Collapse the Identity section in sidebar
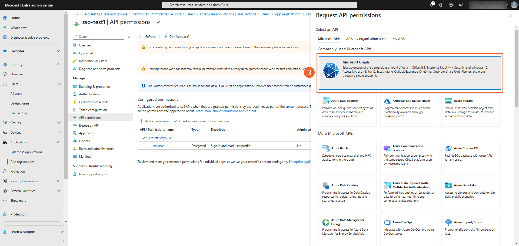 [59, 65]
